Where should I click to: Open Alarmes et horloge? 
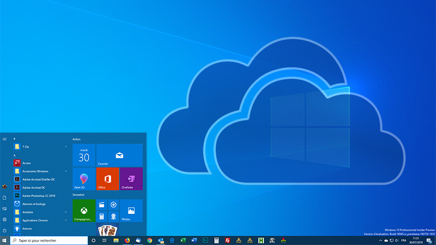pos(41,204)
